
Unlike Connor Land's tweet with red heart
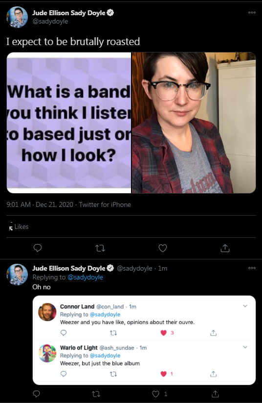pos(164,332)
